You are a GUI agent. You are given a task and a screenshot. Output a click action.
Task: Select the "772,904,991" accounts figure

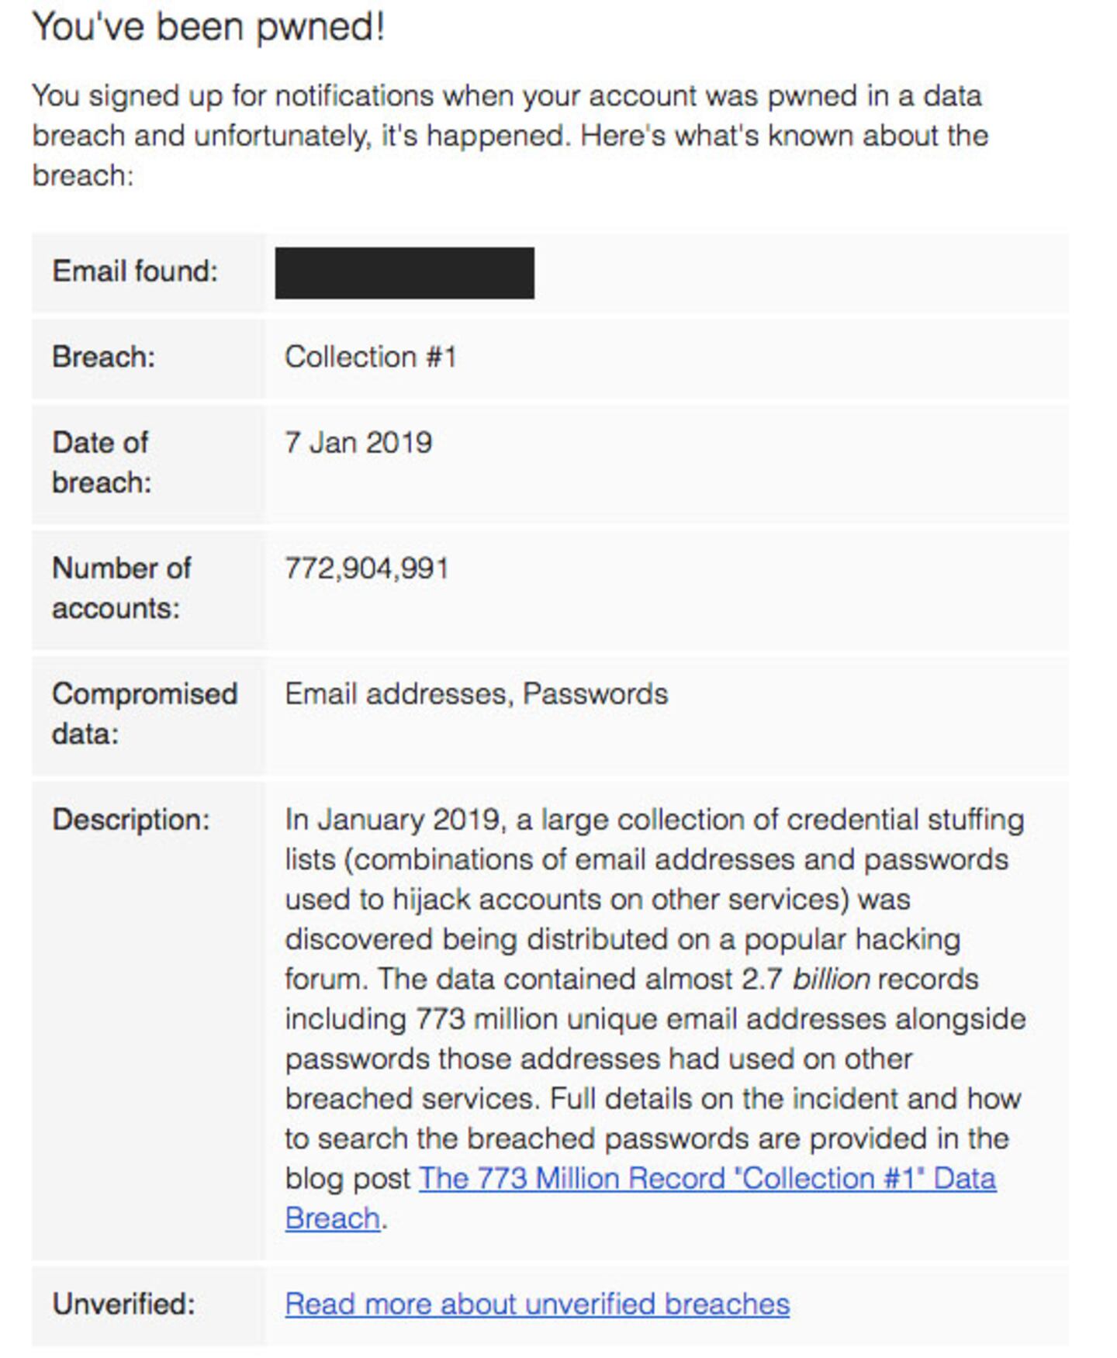[367, 568]
